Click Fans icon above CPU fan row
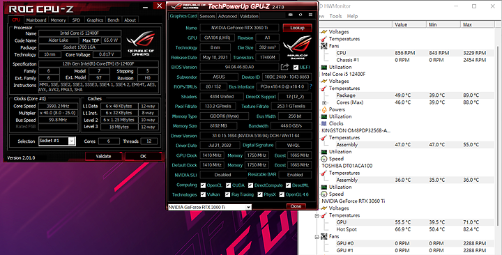The height and width of the screenshot is (255, 502). [x=324, y=46]
